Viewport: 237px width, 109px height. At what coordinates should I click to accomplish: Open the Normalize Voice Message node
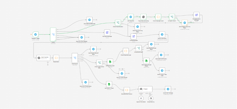point(197,15)
